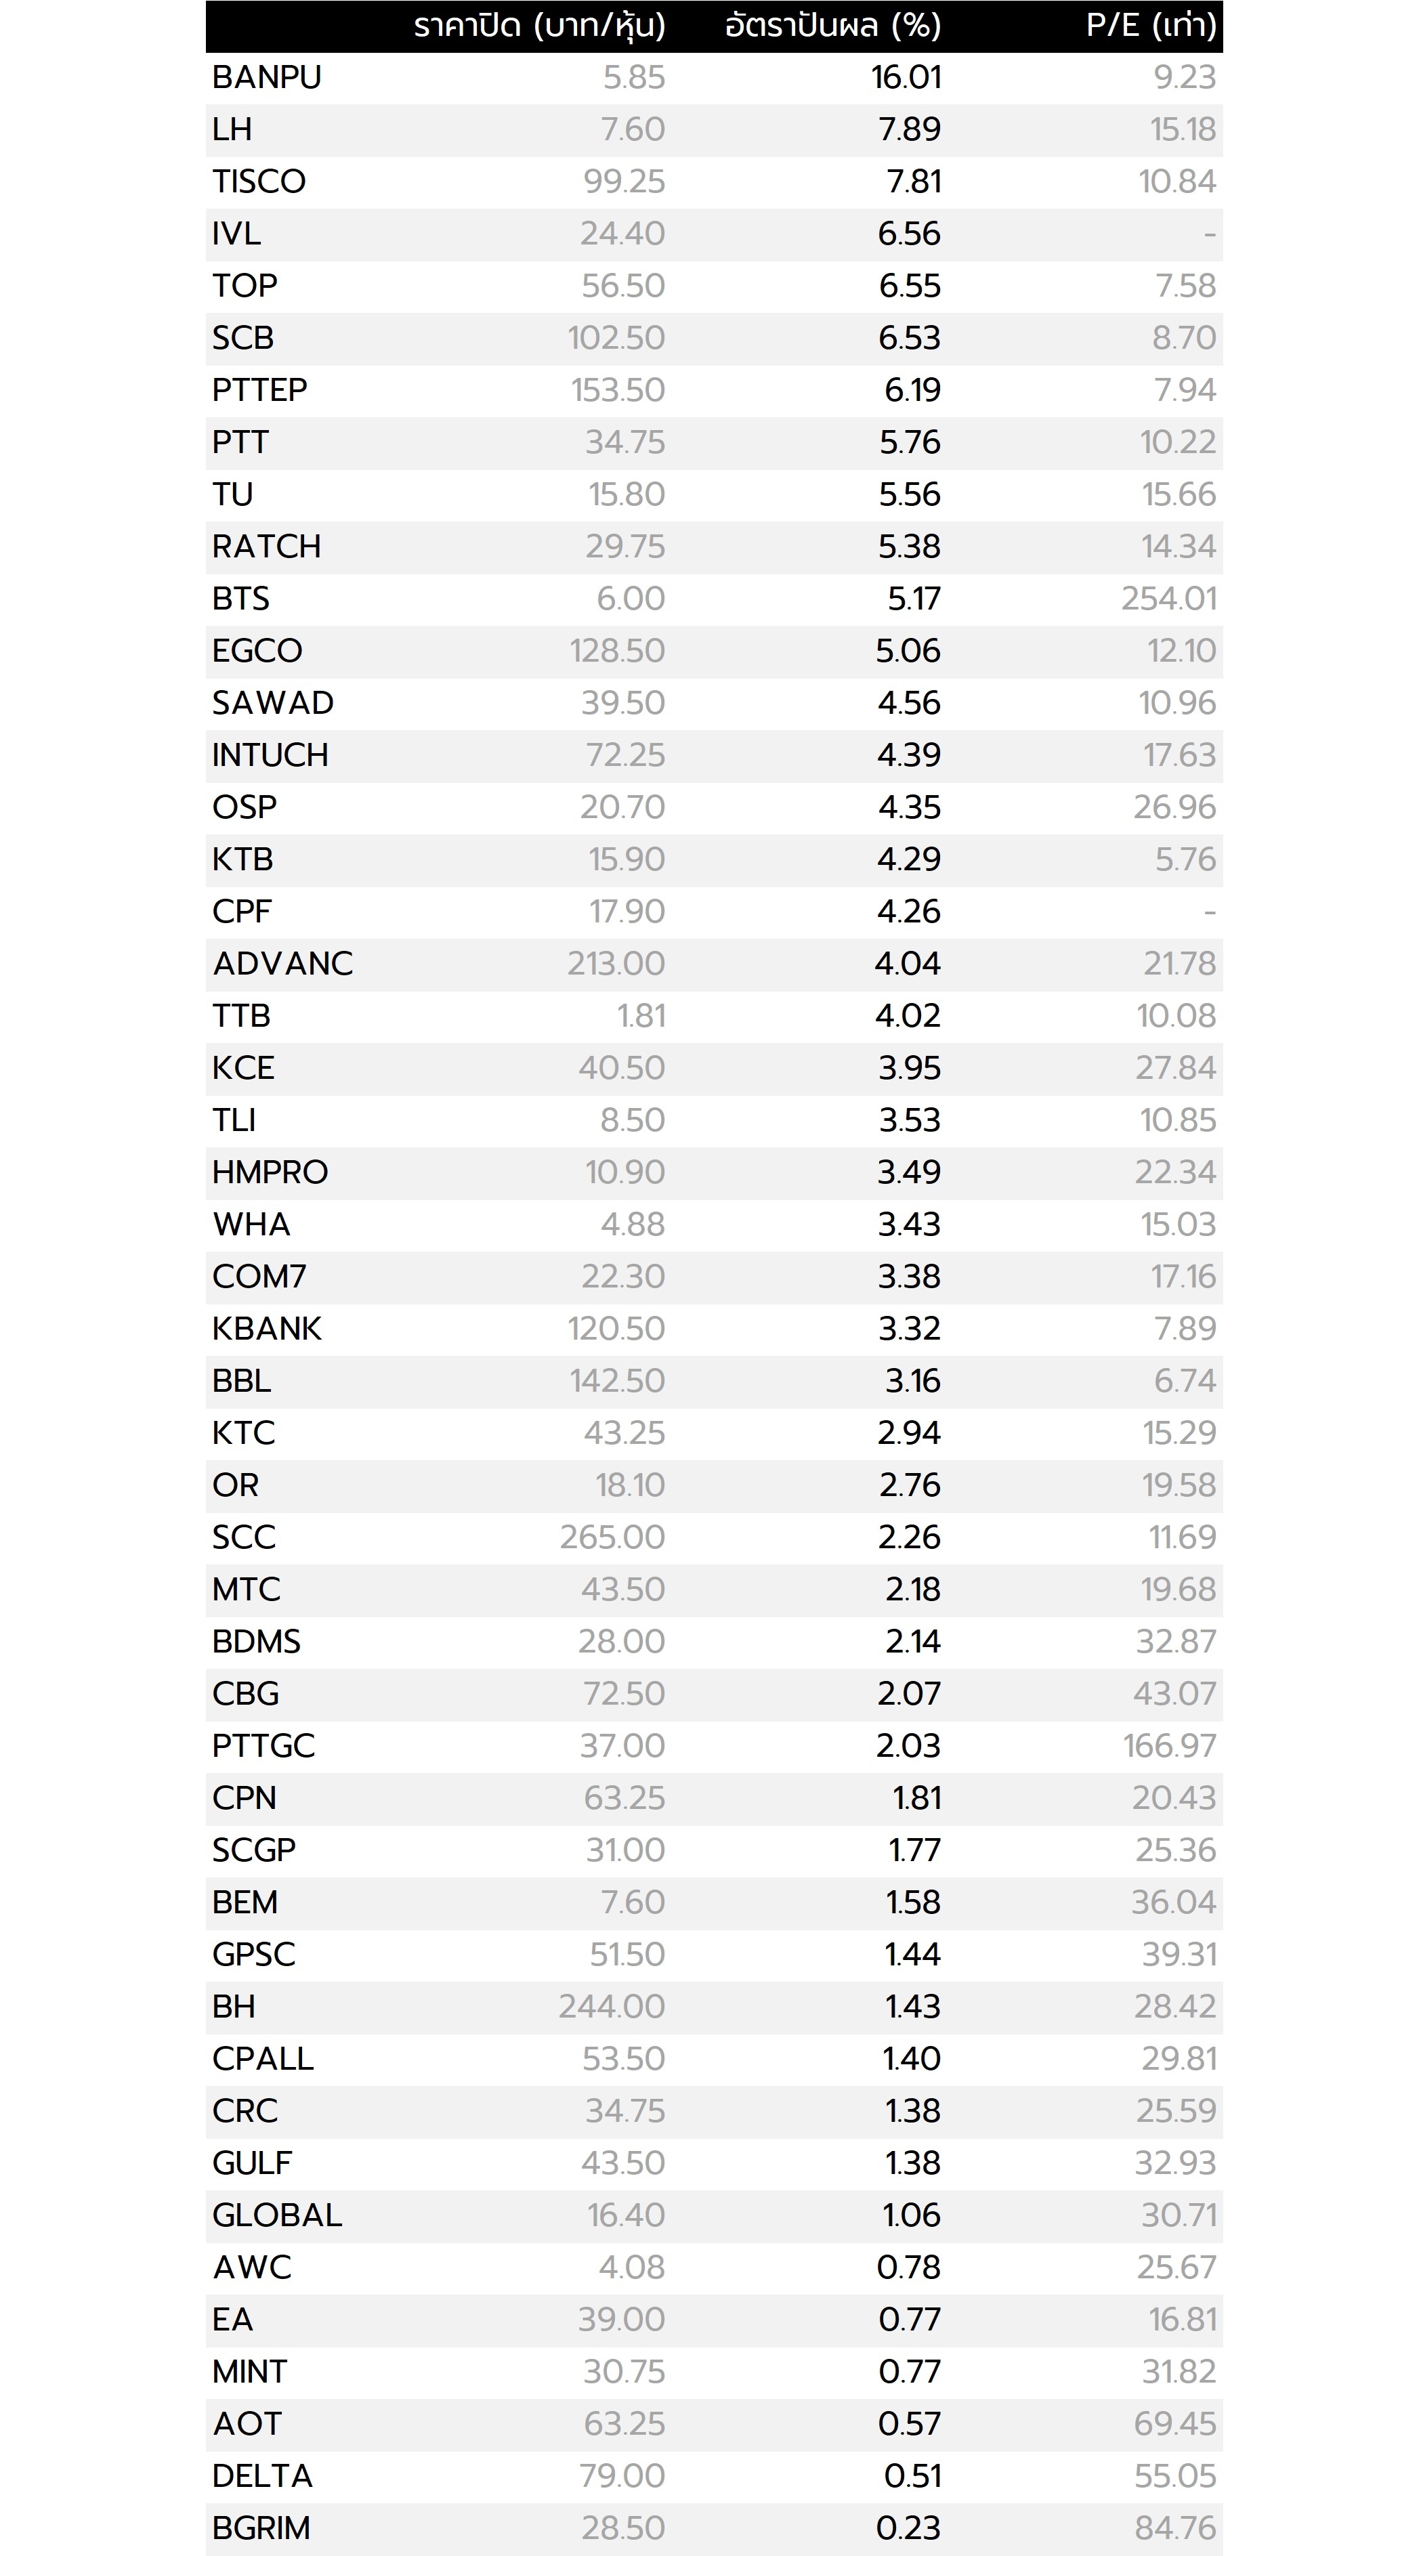Click the BTS P/E value 254.01
1421x2556 pixels.
[x=1168, y=598]
